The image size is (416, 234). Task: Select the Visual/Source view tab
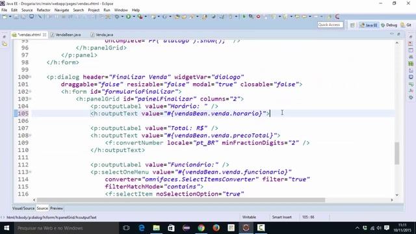pos(23,208)
